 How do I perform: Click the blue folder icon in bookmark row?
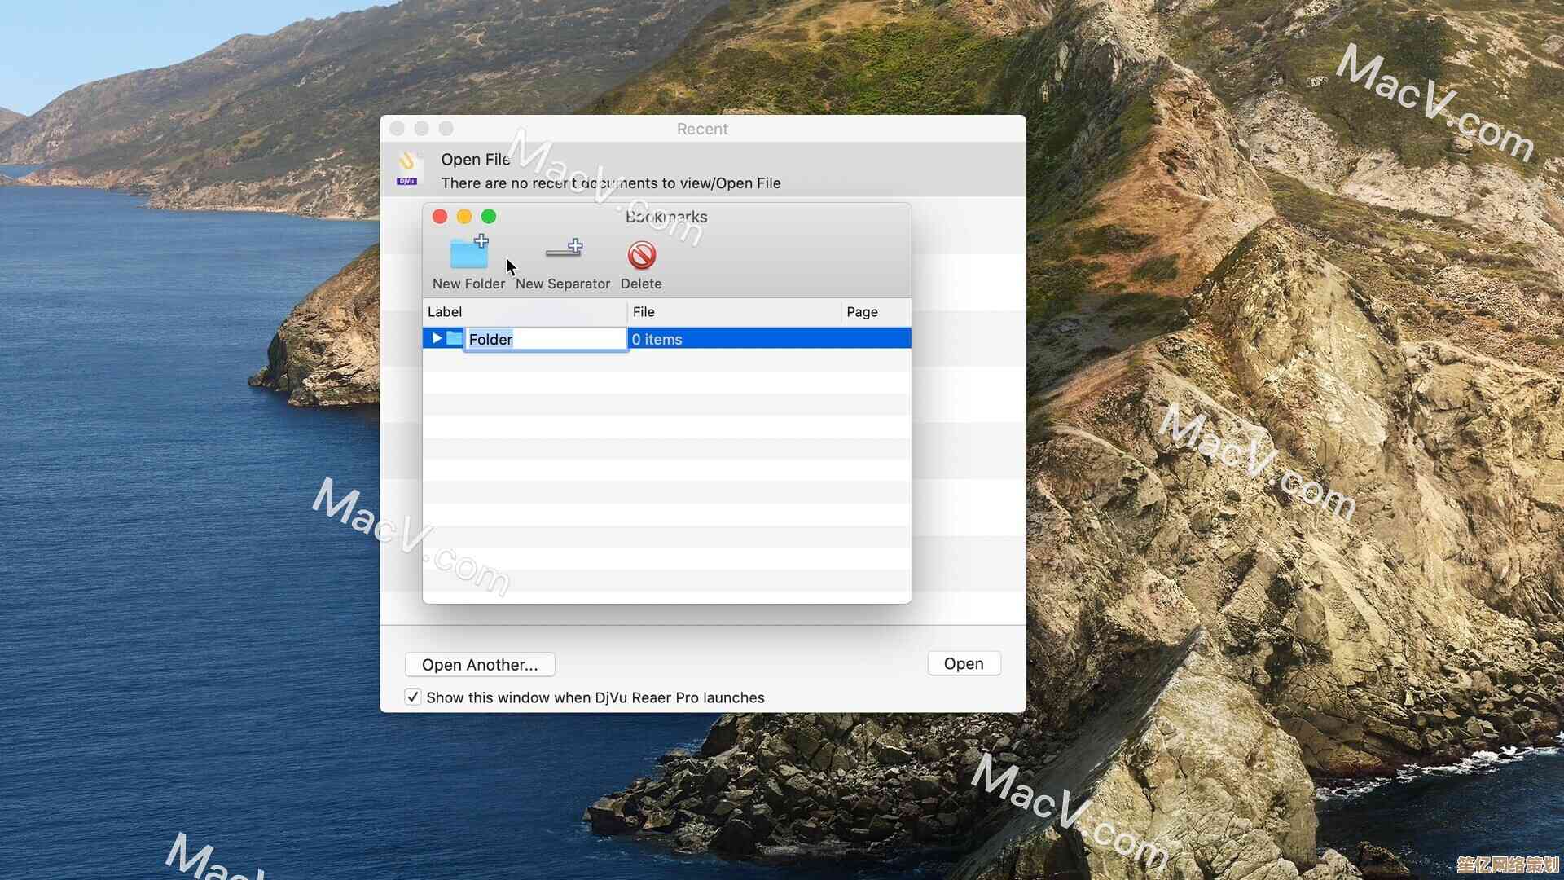[455, 338]
